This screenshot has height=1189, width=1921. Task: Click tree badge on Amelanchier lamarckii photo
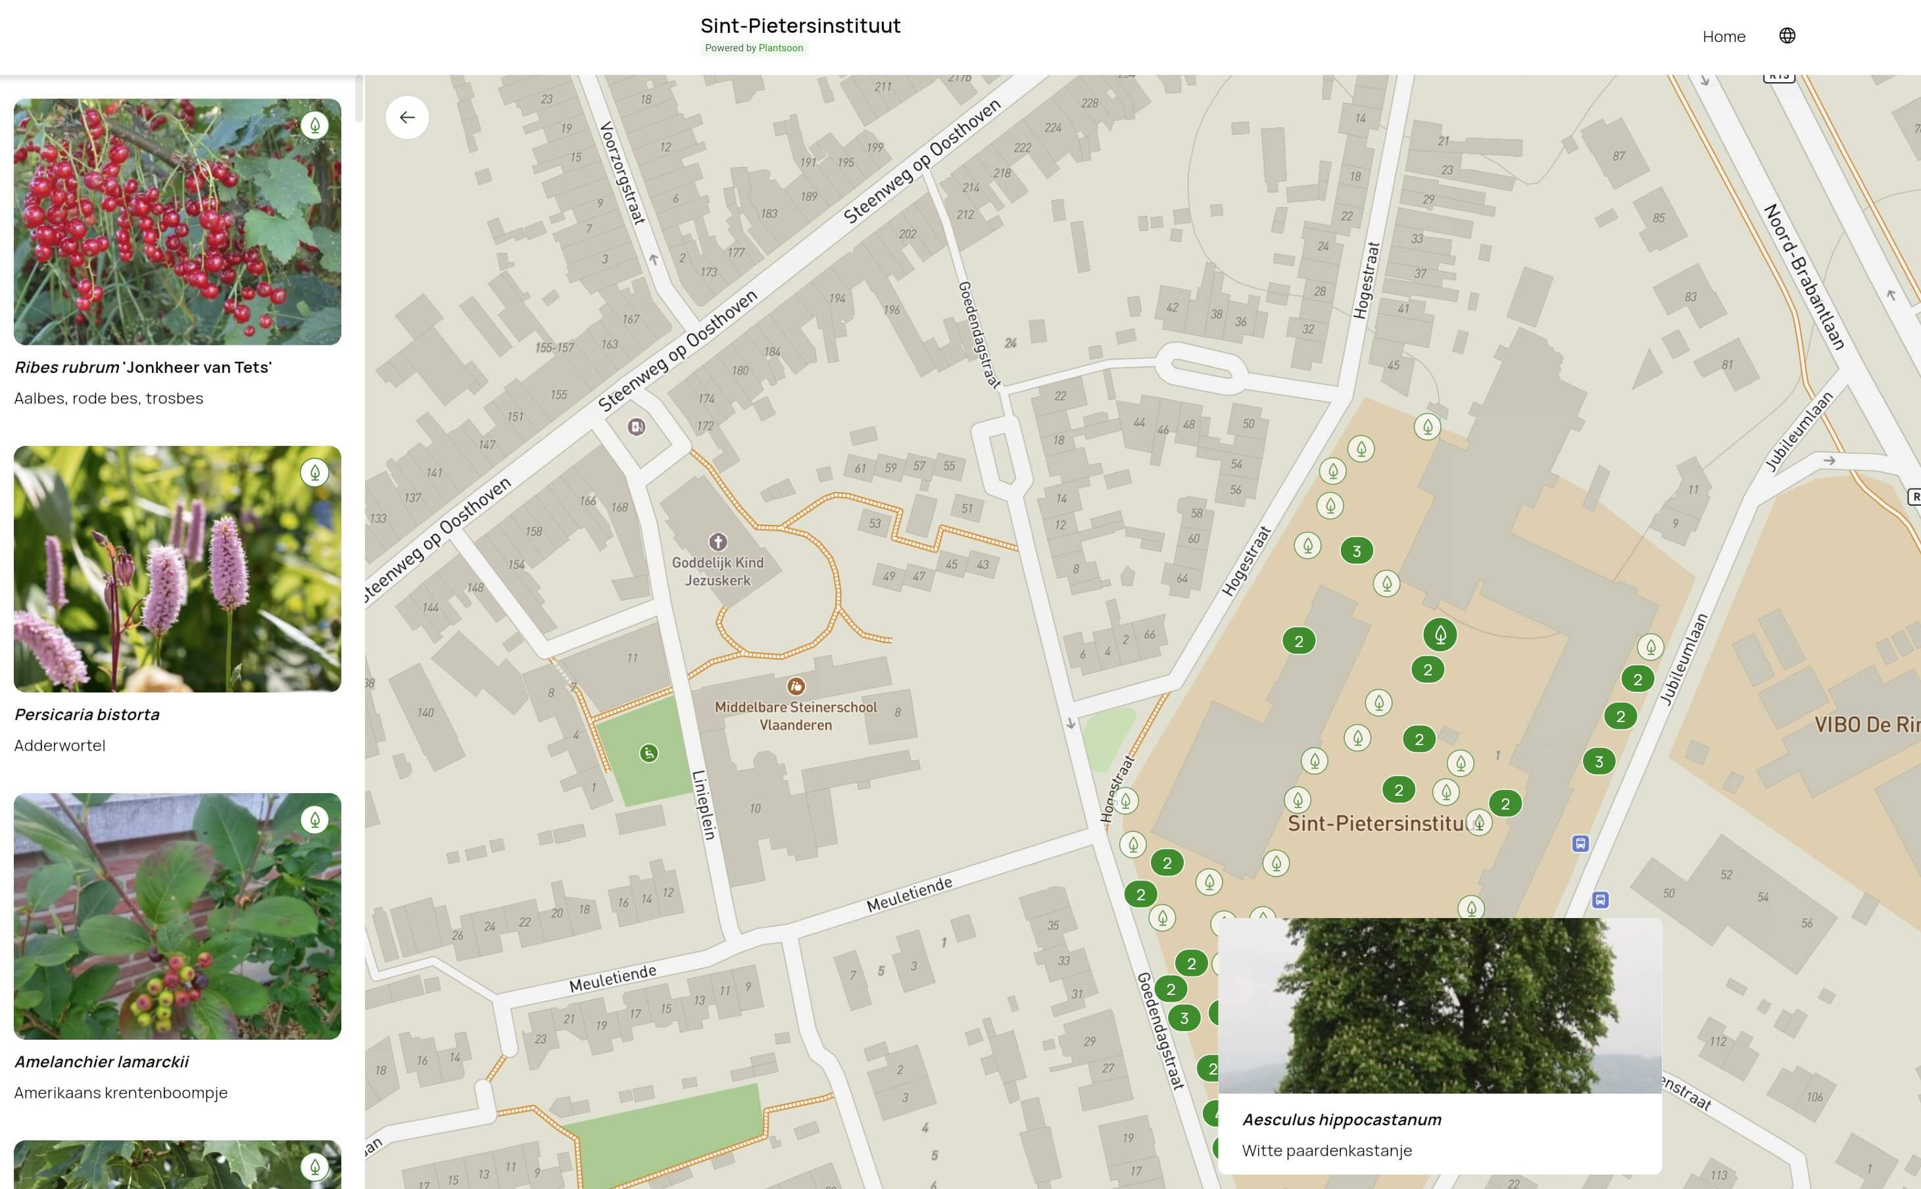pos(314,820)
